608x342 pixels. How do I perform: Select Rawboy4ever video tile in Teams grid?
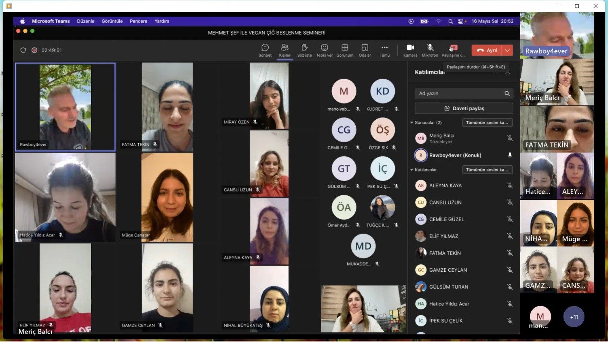coord(65,107)
